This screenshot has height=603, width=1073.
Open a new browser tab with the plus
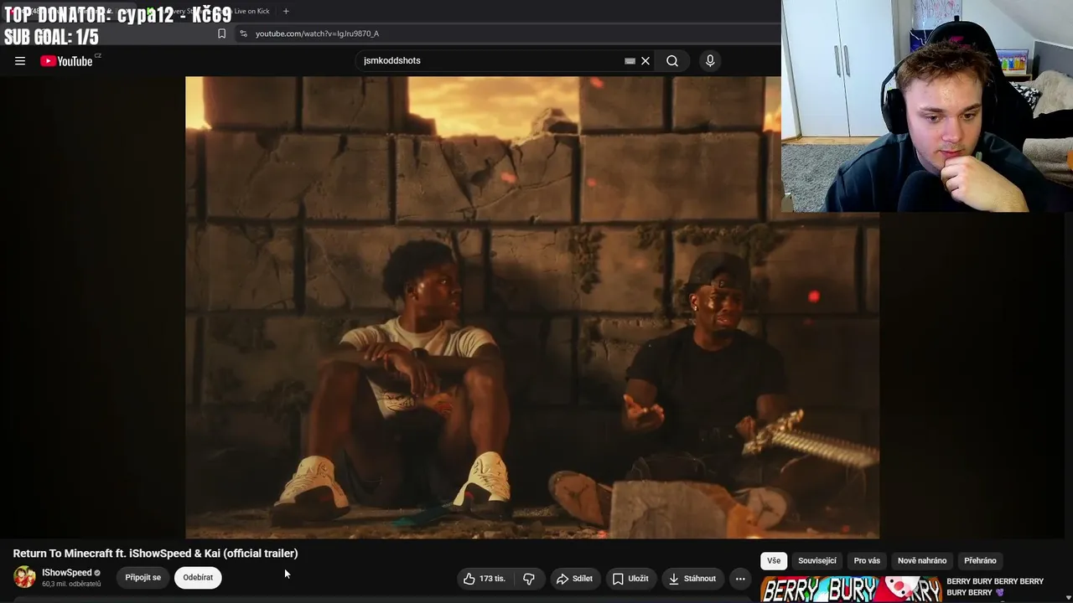tap(286, 11)
